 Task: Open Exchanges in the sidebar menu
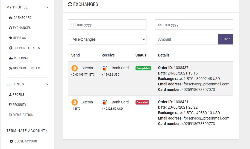coord(22,28)
